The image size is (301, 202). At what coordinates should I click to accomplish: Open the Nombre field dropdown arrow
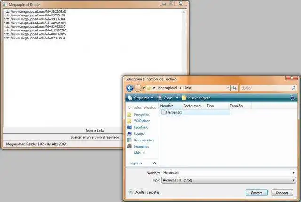(293, 173)
